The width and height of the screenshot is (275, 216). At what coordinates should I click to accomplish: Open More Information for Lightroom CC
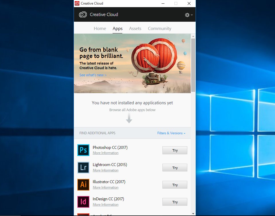coord(106,170)
